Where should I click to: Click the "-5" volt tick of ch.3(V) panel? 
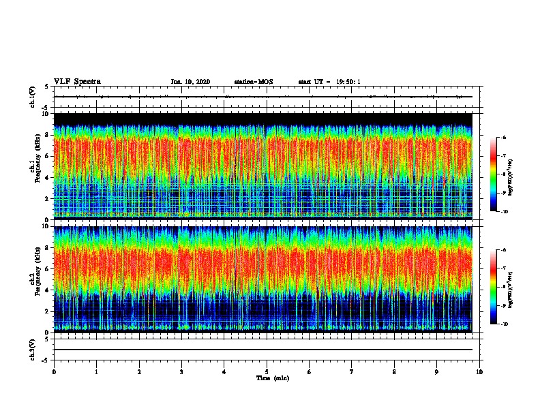46,360
